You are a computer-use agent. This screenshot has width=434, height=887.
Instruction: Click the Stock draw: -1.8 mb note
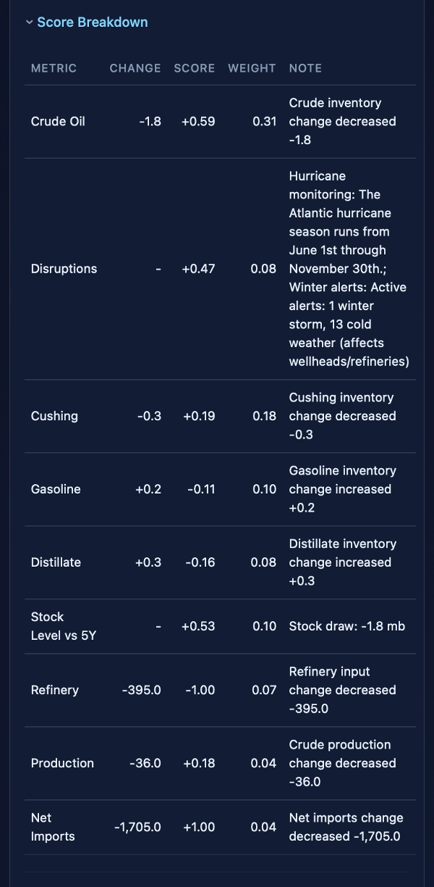click(346, 626)
